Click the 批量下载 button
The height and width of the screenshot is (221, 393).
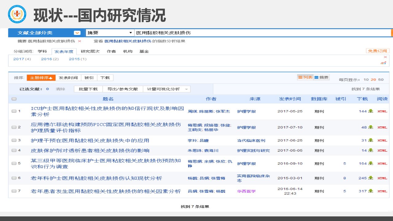coord(88,89)
